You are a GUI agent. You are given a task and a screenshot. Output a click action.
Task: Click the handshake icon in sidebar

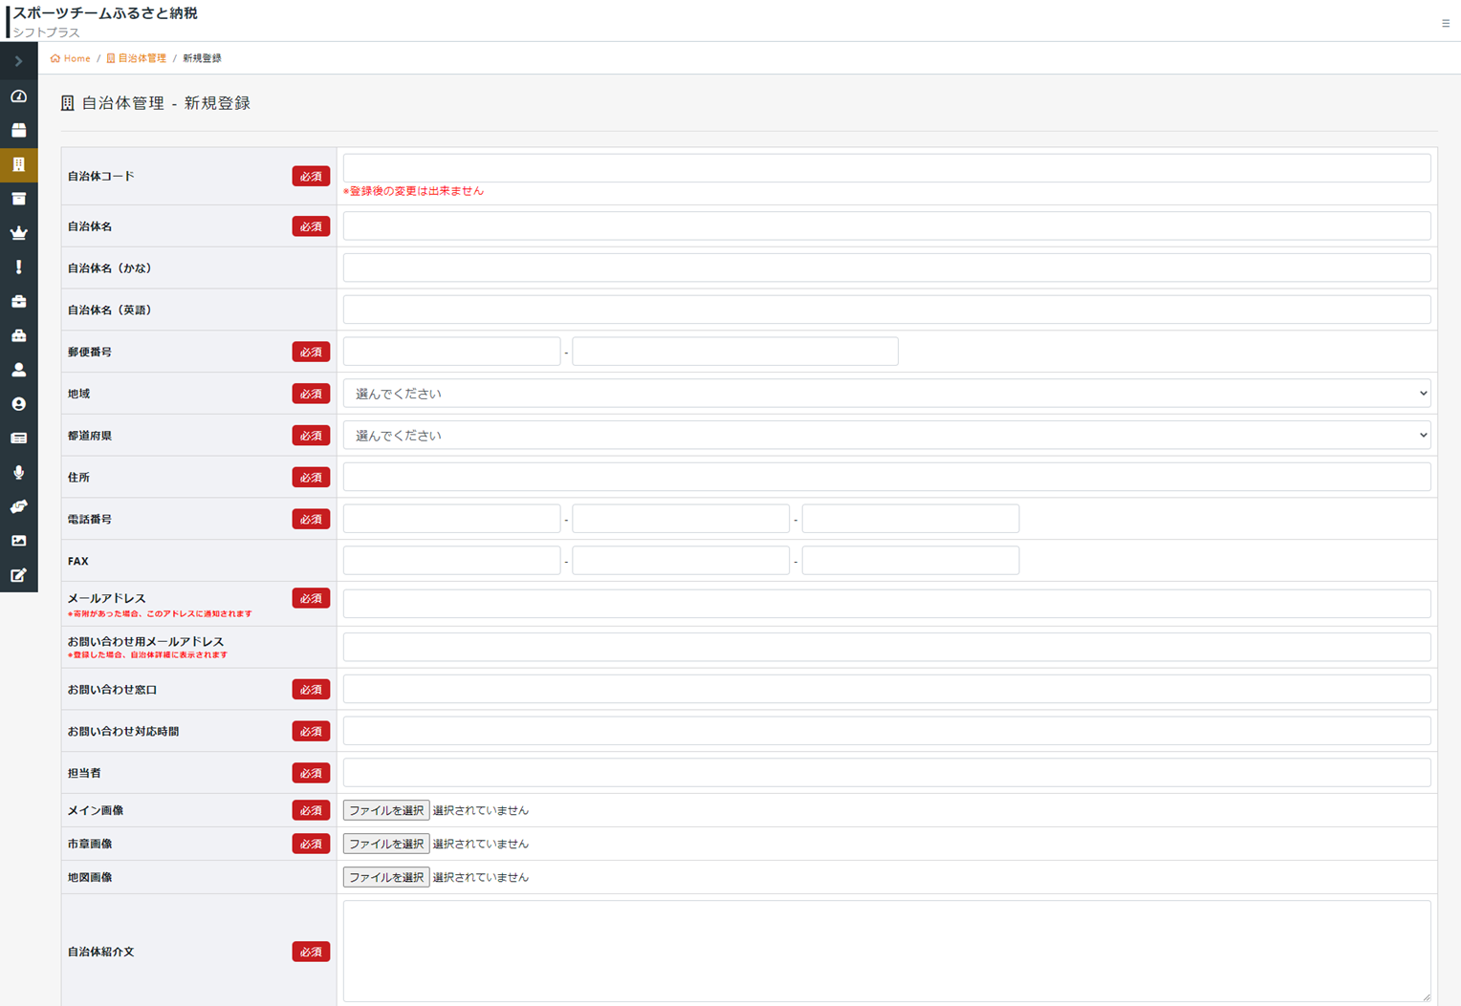[x=18, y=507]
